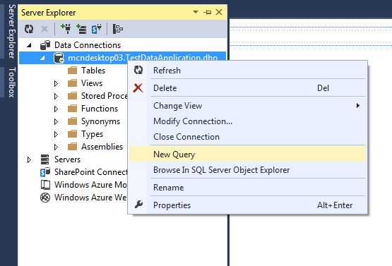Choose Delete from the context menu
The image size is (392, 266).
pyautogui.click(x=247, y=88)
